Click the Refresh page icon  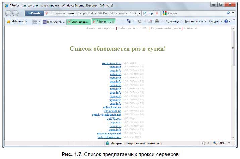click(x=150, y=13)
